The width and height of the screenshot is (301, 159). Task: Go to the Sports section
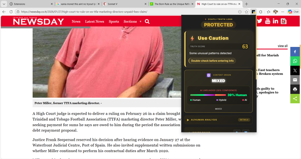click(114, 22)
